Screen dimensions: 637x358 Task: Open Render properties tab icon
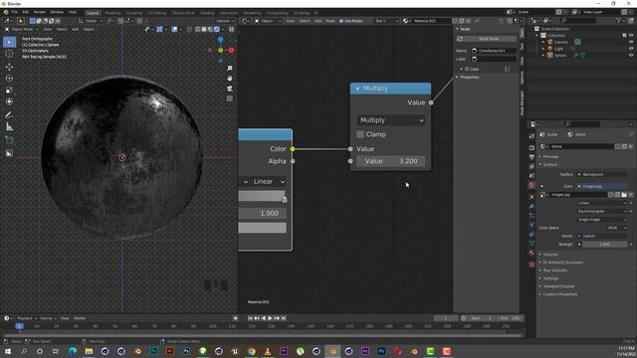(x=531, y=147)
